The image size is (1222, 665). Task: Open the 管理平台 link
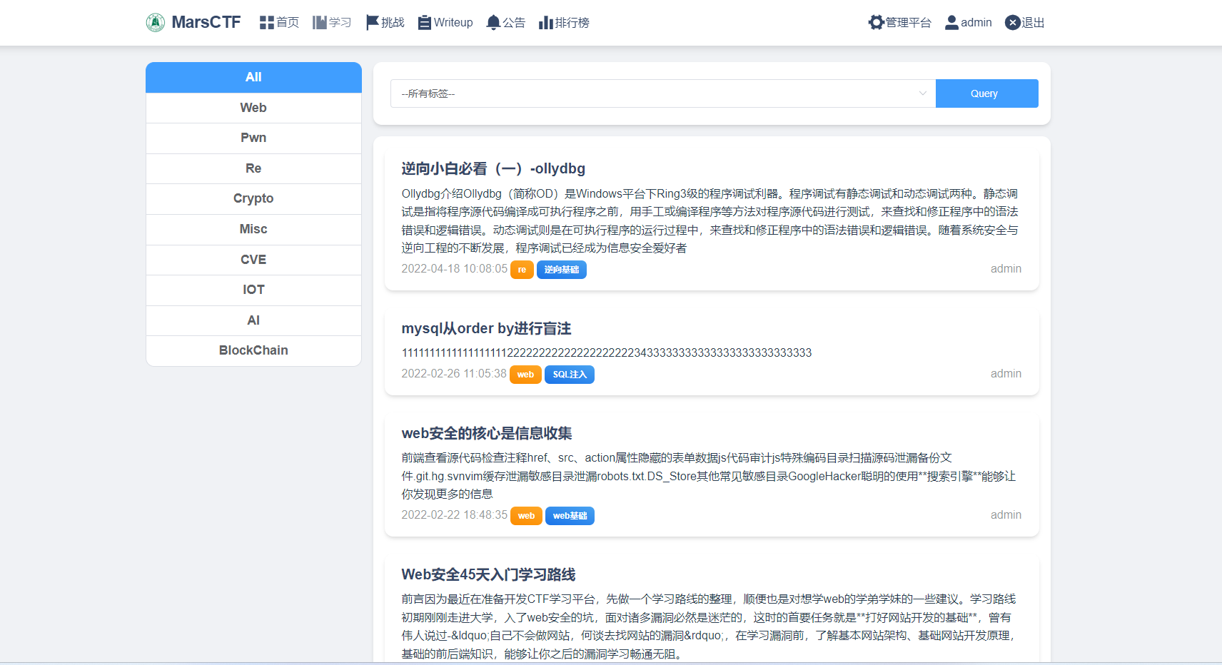(x=909, y=22)
